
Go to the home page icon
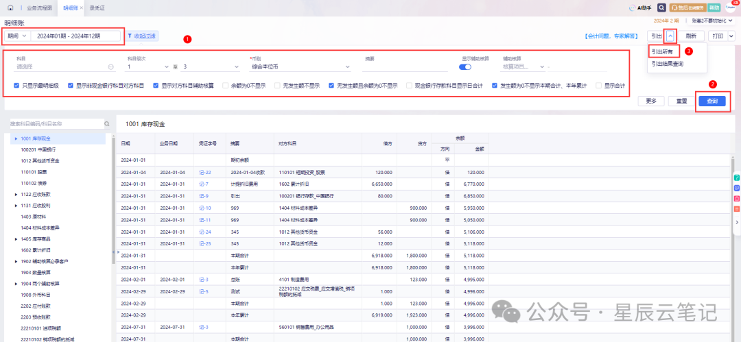(10, 8)
